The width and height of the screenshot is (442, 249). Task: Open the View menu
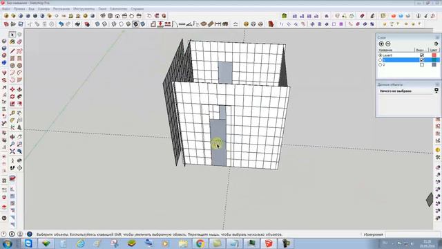click(31, 9)
